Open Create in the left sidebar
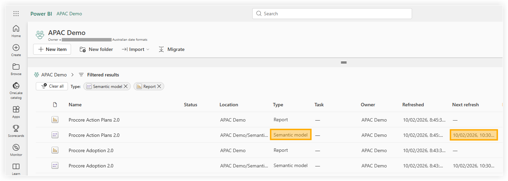Image resolution: width=508 pixels, height=181 pixels. pos(16,50)
